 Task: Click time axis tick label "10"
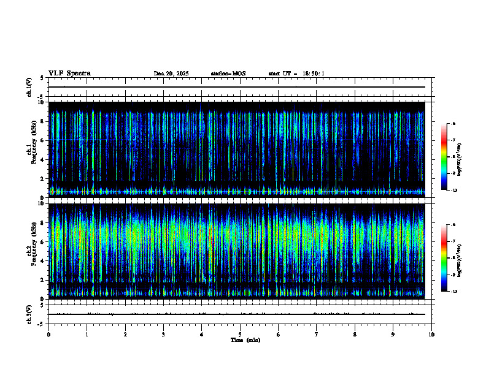(x=431, y=335)
